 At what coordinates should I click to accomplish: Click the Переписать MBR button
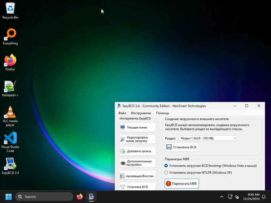click(x=182, y=184)
